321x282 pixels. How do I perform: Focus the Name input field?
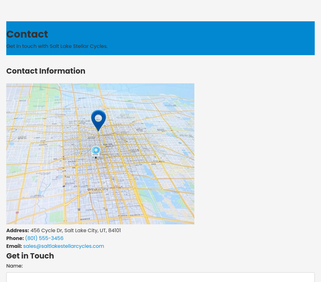point(160,277)
